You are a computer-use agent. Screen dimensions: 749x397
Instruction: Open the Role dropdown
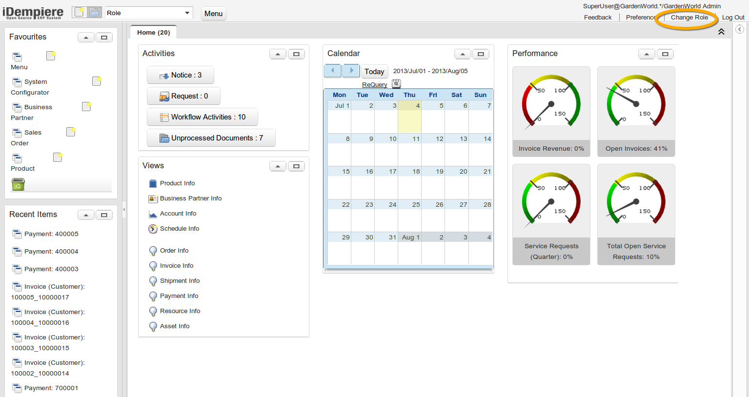click(x=187, y=13)
